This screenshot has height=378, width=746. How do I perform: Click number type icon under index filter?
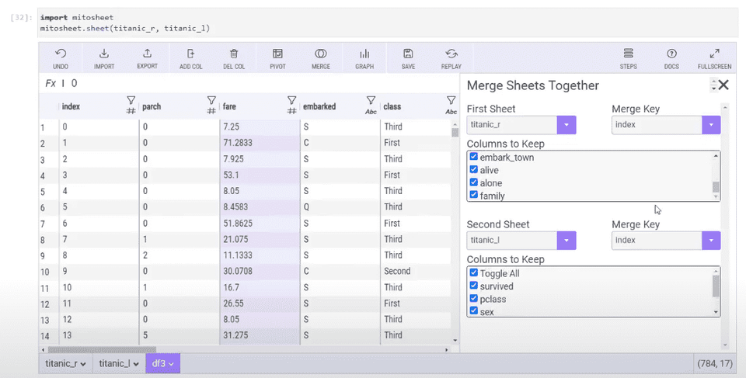[x=131, y=111]
